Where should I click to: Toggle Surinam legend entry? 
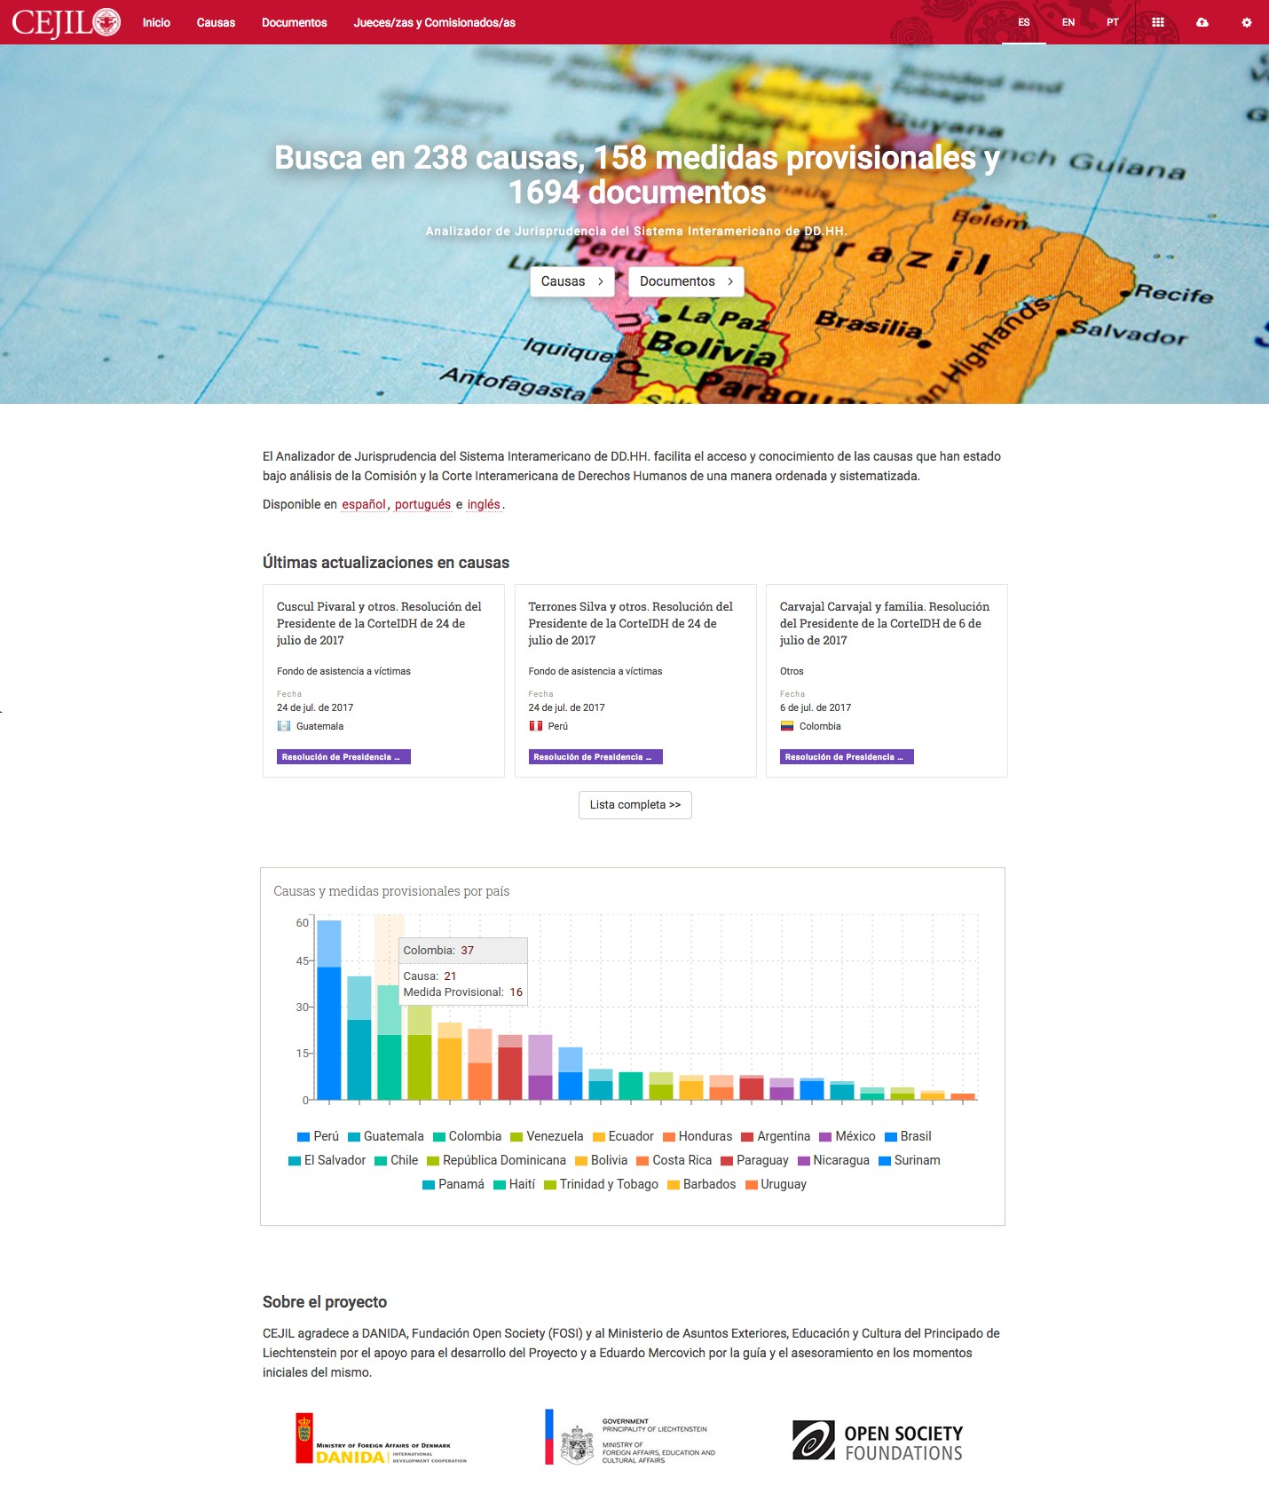[x=910, y=1160]
